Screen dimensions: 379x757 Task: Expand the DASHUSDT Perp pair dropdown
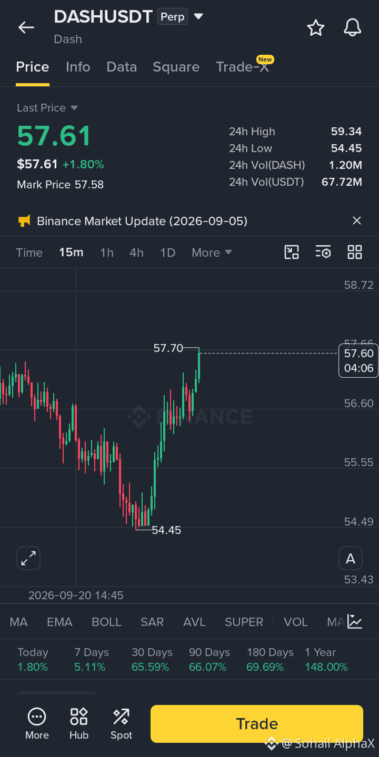click(198, 16)
